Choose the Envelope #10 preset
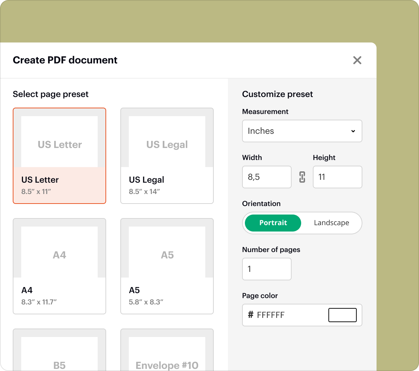The image size is (419, 371). click(167, 354)
